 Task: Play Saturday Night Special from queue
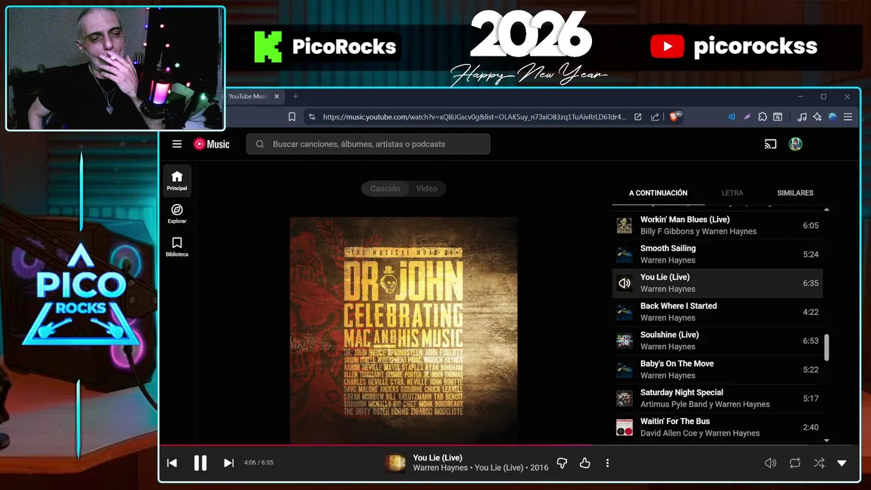pyautogui.click(x=718, y=398)
